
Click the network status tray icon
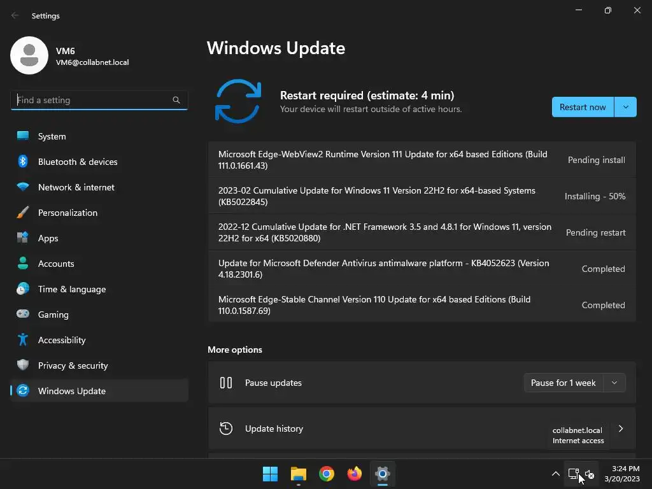tap(574, 474)
